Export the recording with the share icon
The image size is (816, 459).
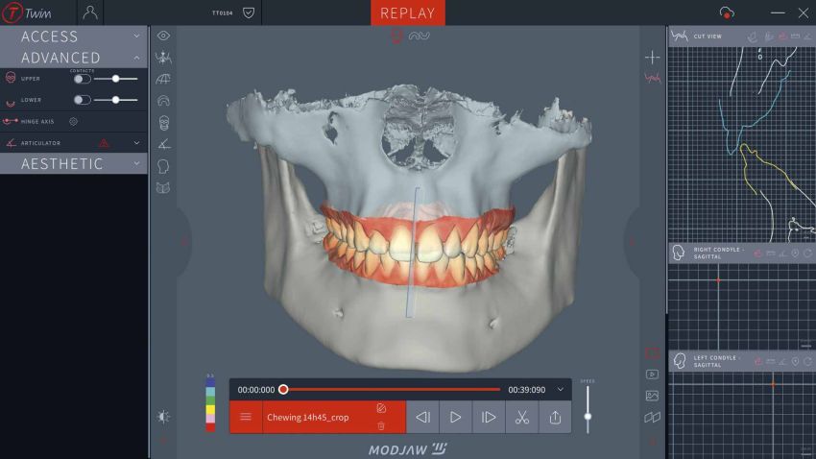(x=555, y=417)
